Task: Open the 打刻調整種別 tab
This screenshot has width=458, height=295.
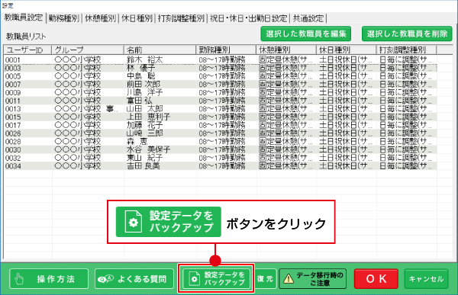Action: [181, 18]
